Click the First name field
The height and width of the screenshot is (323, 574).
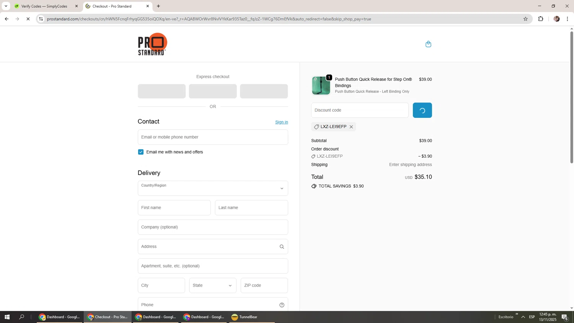click(174, 208)
